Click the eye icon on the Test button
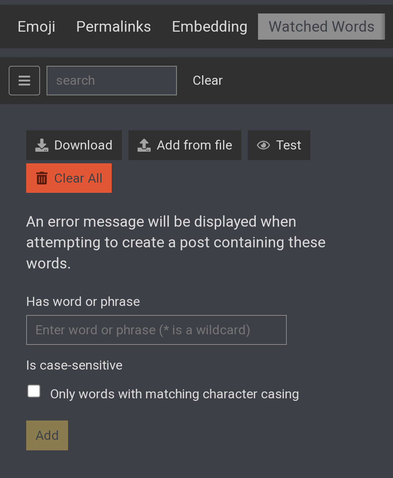Image resolution: width=393 pixels, height=478 pixels. 263,145
